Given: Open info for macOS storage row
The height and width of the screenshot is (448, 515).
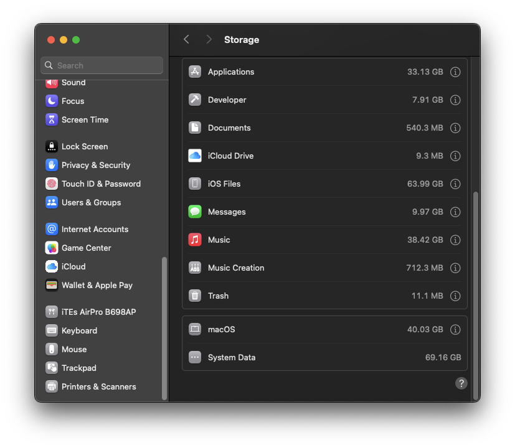Looking at the screenshot, I should pyautogui.click(x=455, y=330).
